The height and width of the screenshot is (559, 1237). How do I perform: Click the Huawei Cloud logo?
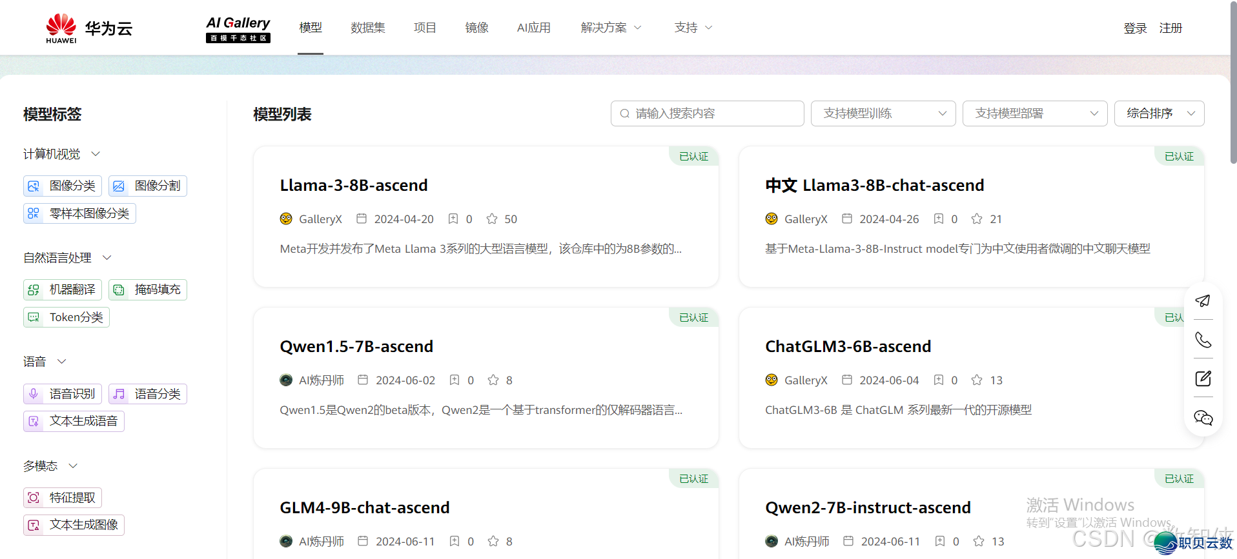(89, 28)
